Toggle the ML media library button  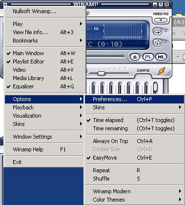tap(161, 57)
